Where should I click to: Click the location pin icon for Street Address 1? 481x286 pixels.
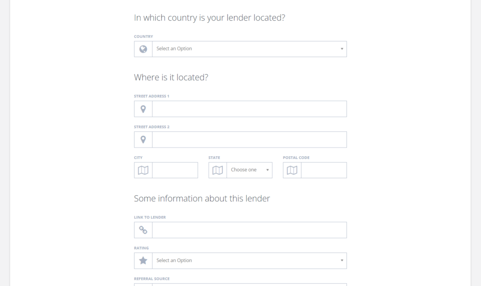tap(143, 109)
